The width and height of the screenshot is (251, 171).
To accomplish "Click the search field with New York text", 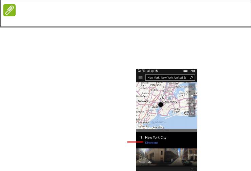I will click(x=166, y=78).
